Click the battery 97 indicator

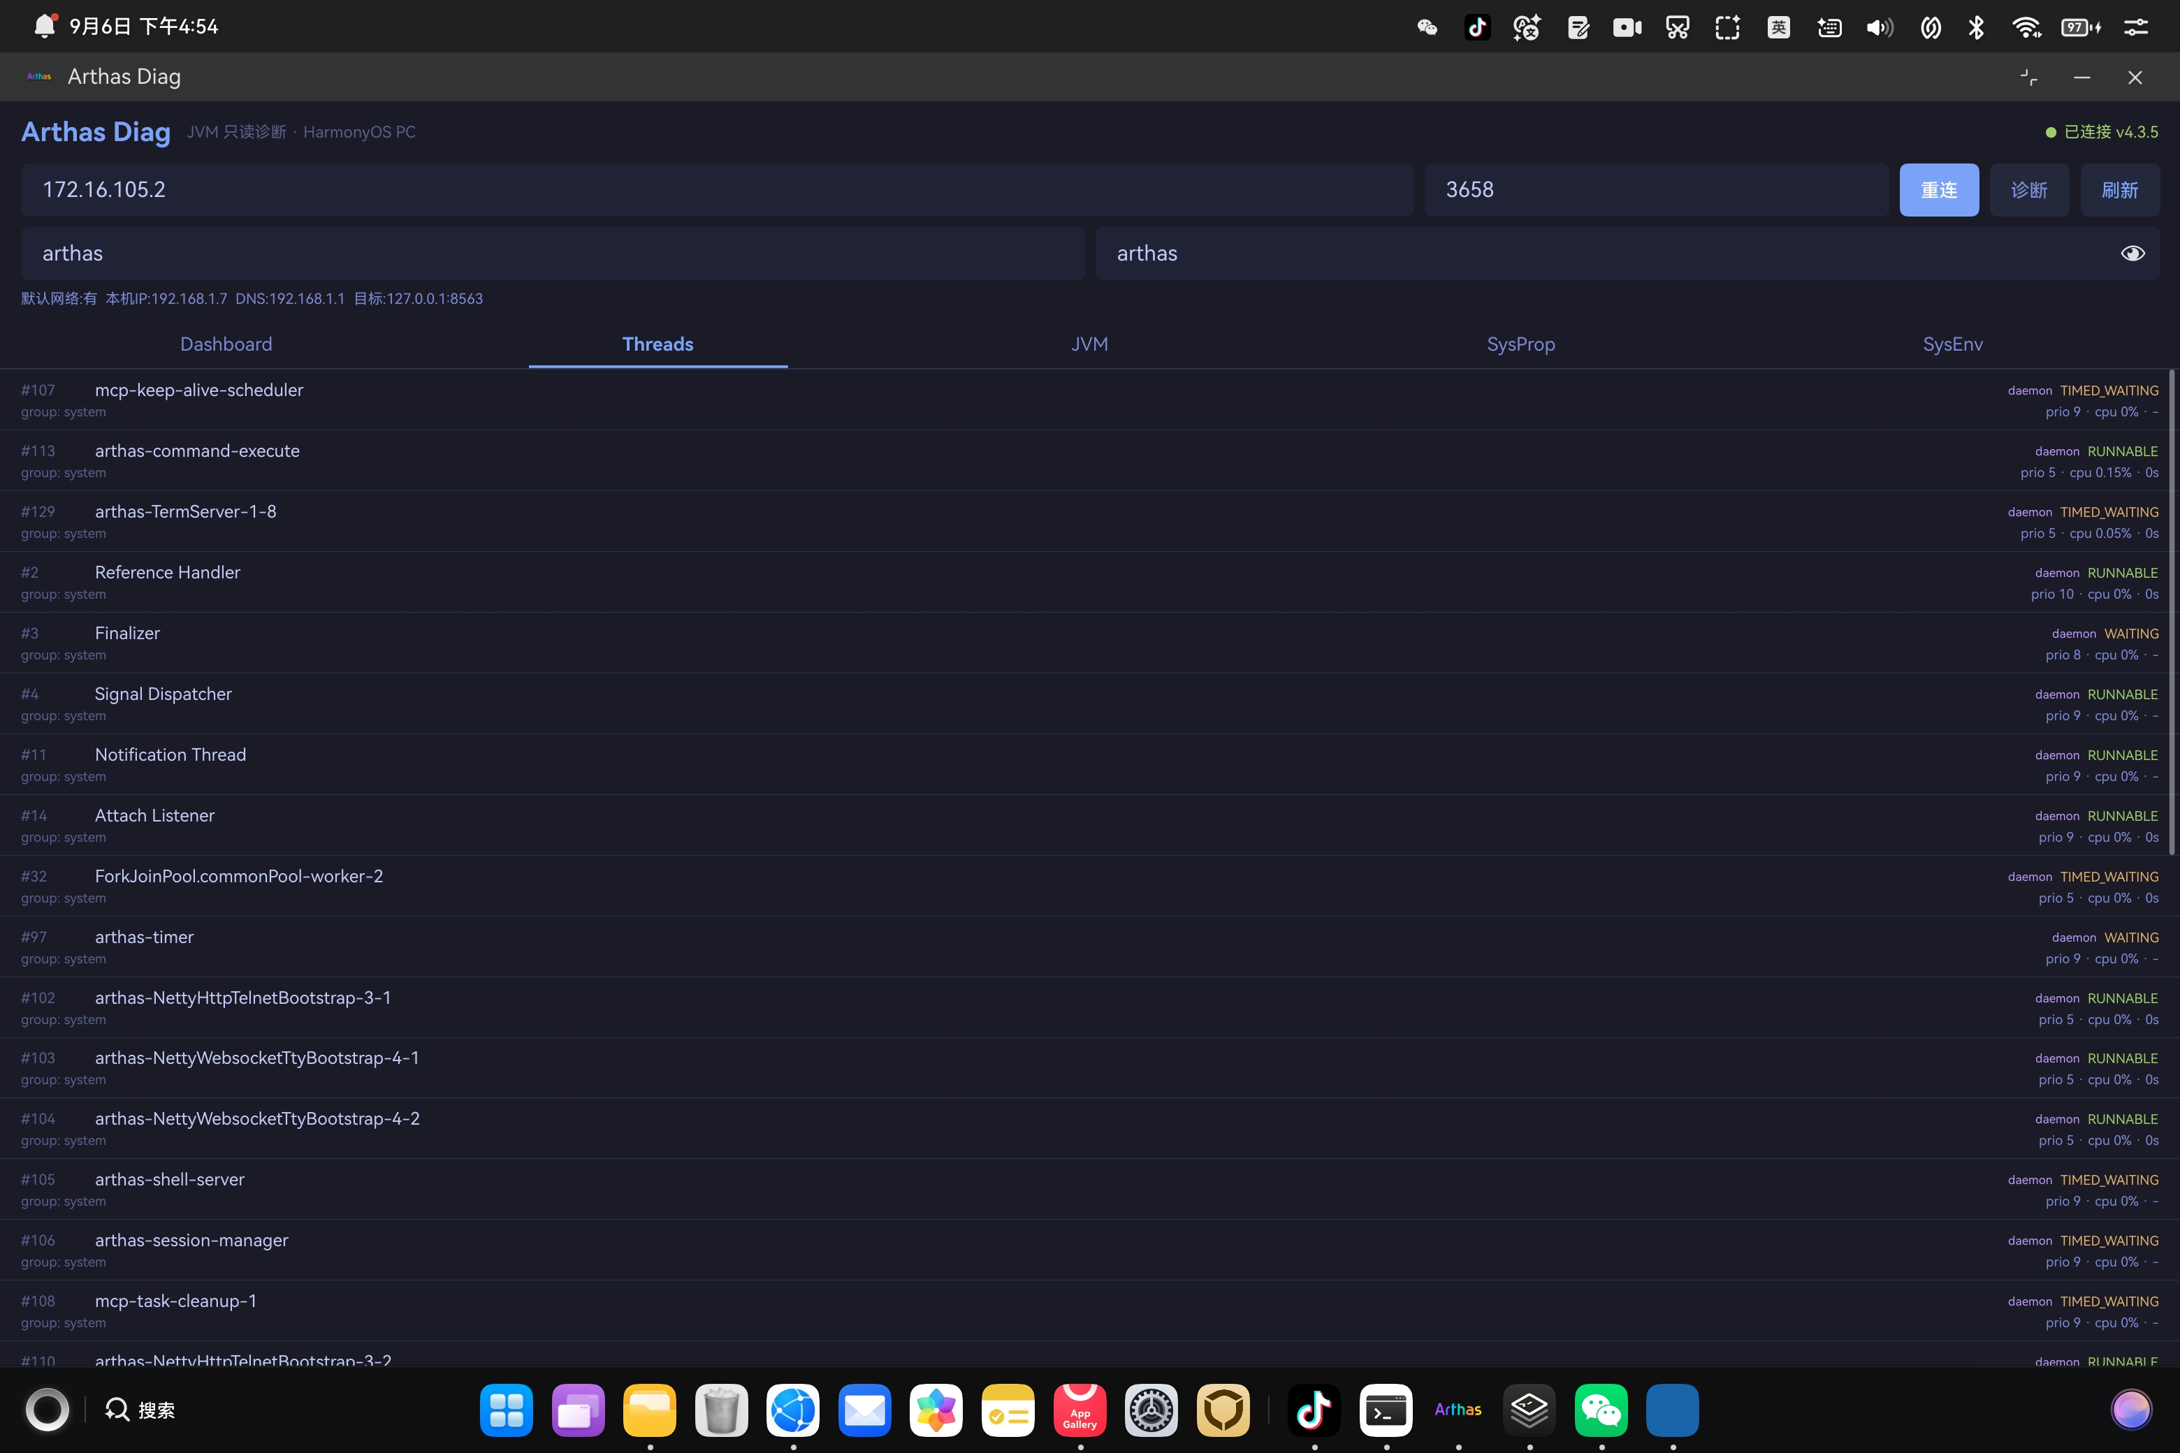click(x=2081, y=27)
